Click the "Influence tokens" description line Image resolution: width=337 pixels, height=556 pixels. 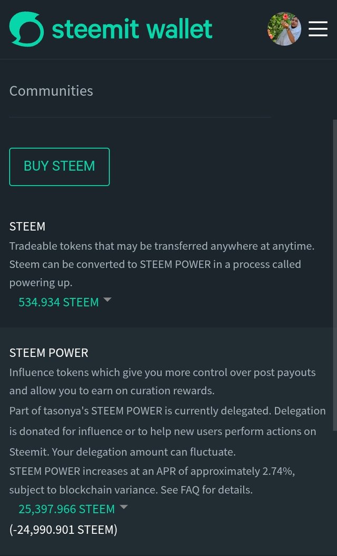[x=163, y=372]
